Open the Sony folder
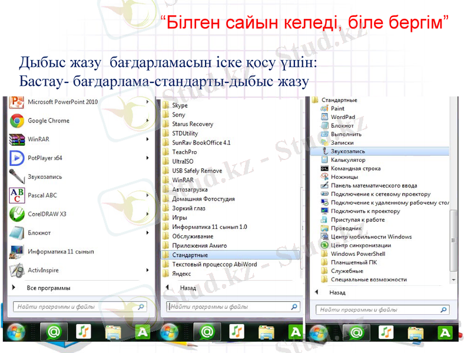Image resolution: width=464 pixels, height=353 pixels. pyautogui.click(x=174, y=114)
